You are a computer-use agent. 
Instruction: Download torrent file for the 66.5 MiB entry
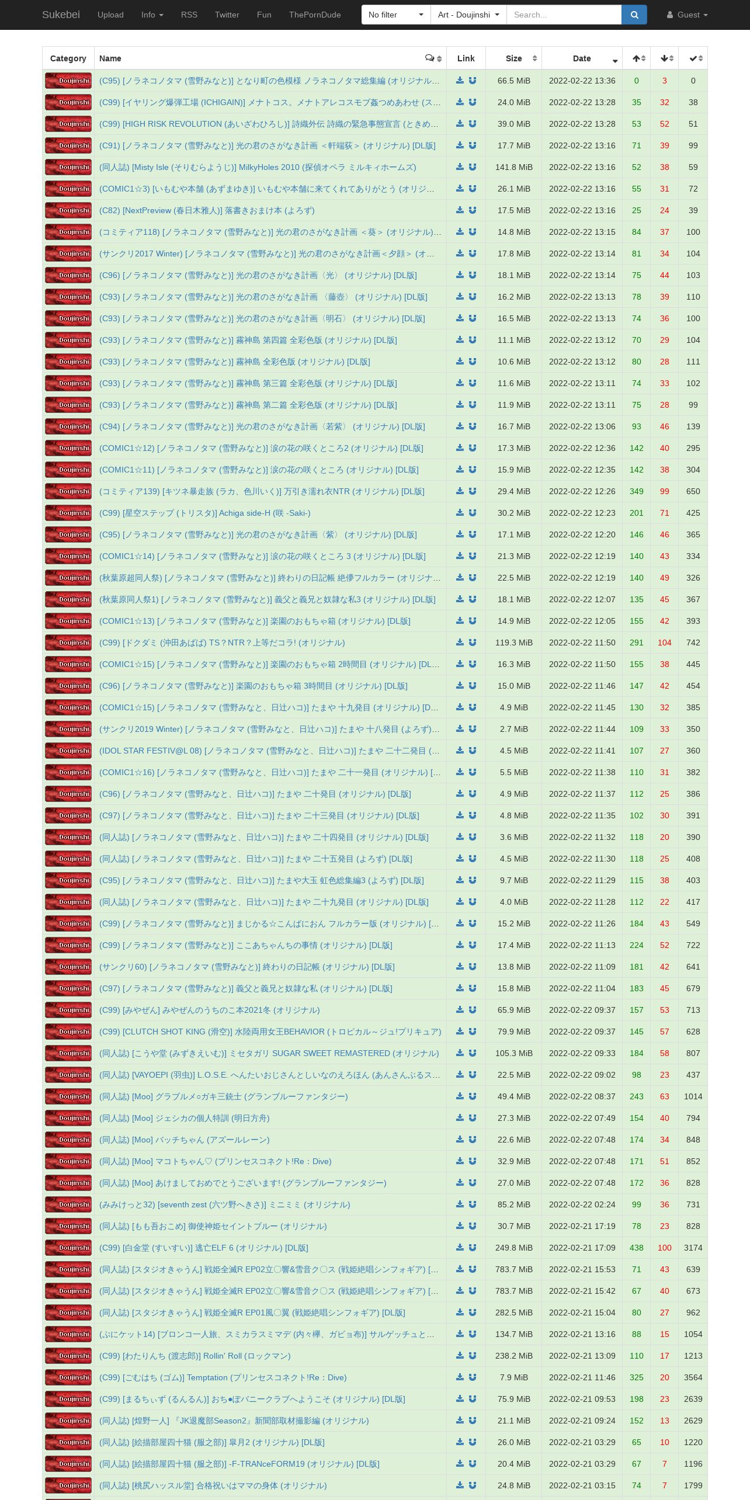click(460, 81)
